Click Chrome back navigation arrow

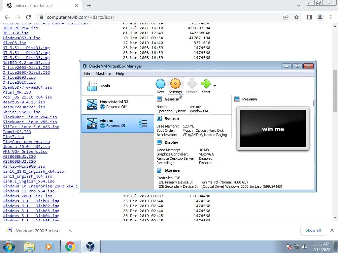pos(7,17)
